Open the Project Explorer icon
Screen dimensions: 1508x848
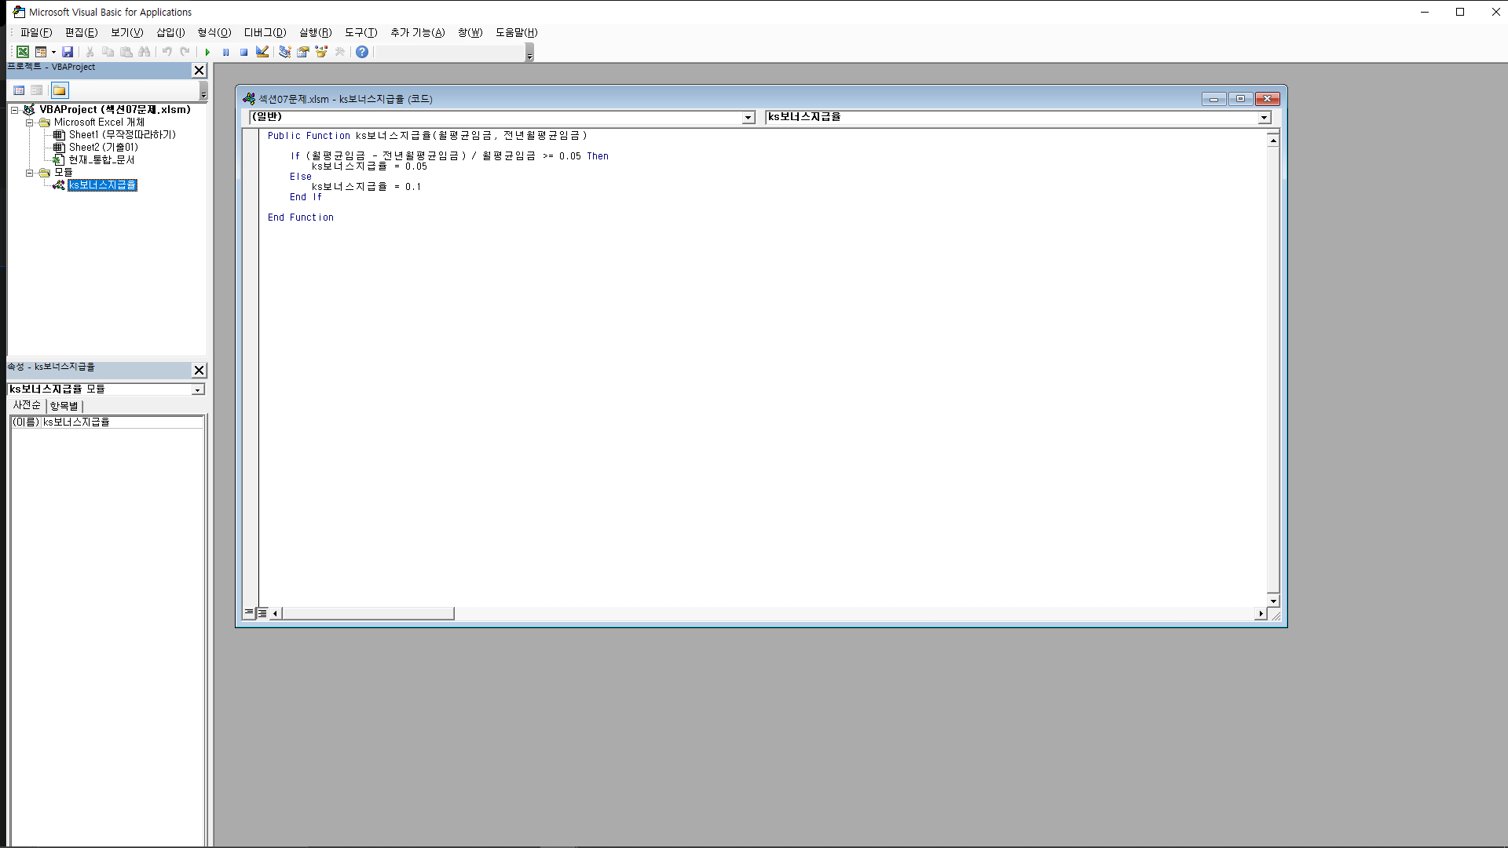pyautogui.click(x=284, y=52)
